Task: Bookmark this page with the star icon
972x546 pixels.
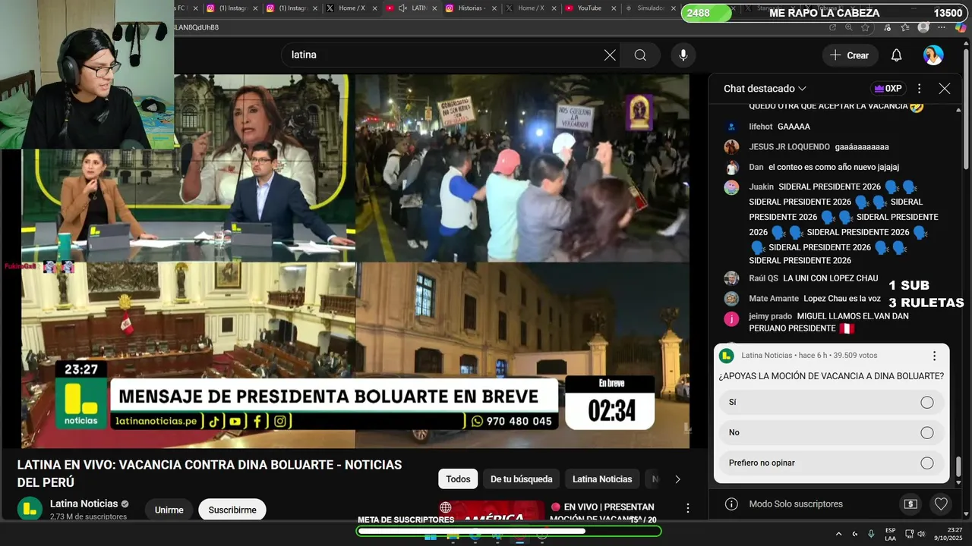Action: (x=866, y=27)
